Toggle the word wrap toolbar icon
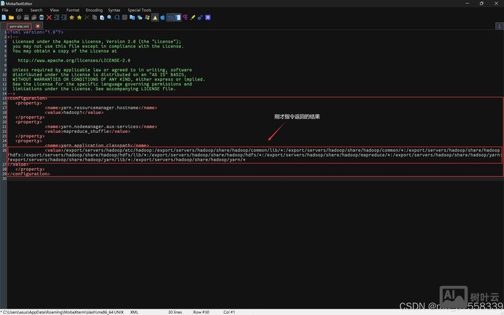504x315 pixels. (x=170, y=18)
